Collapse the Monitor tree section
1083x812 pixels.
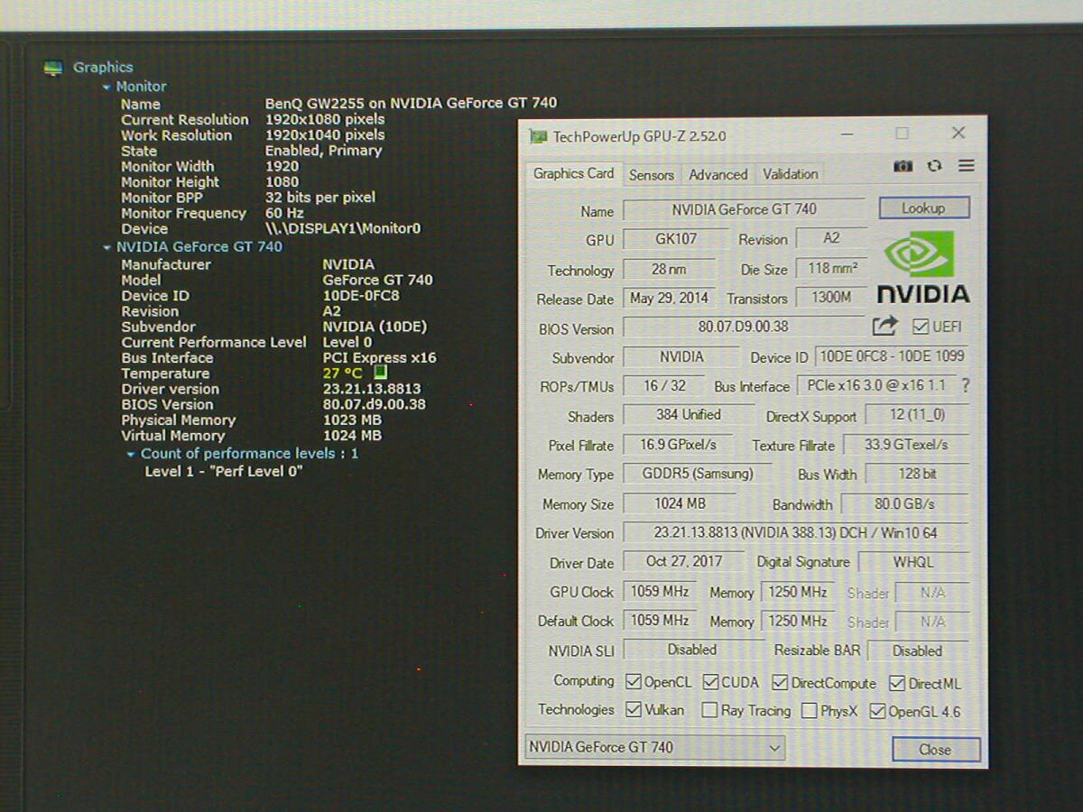(106, 88)
